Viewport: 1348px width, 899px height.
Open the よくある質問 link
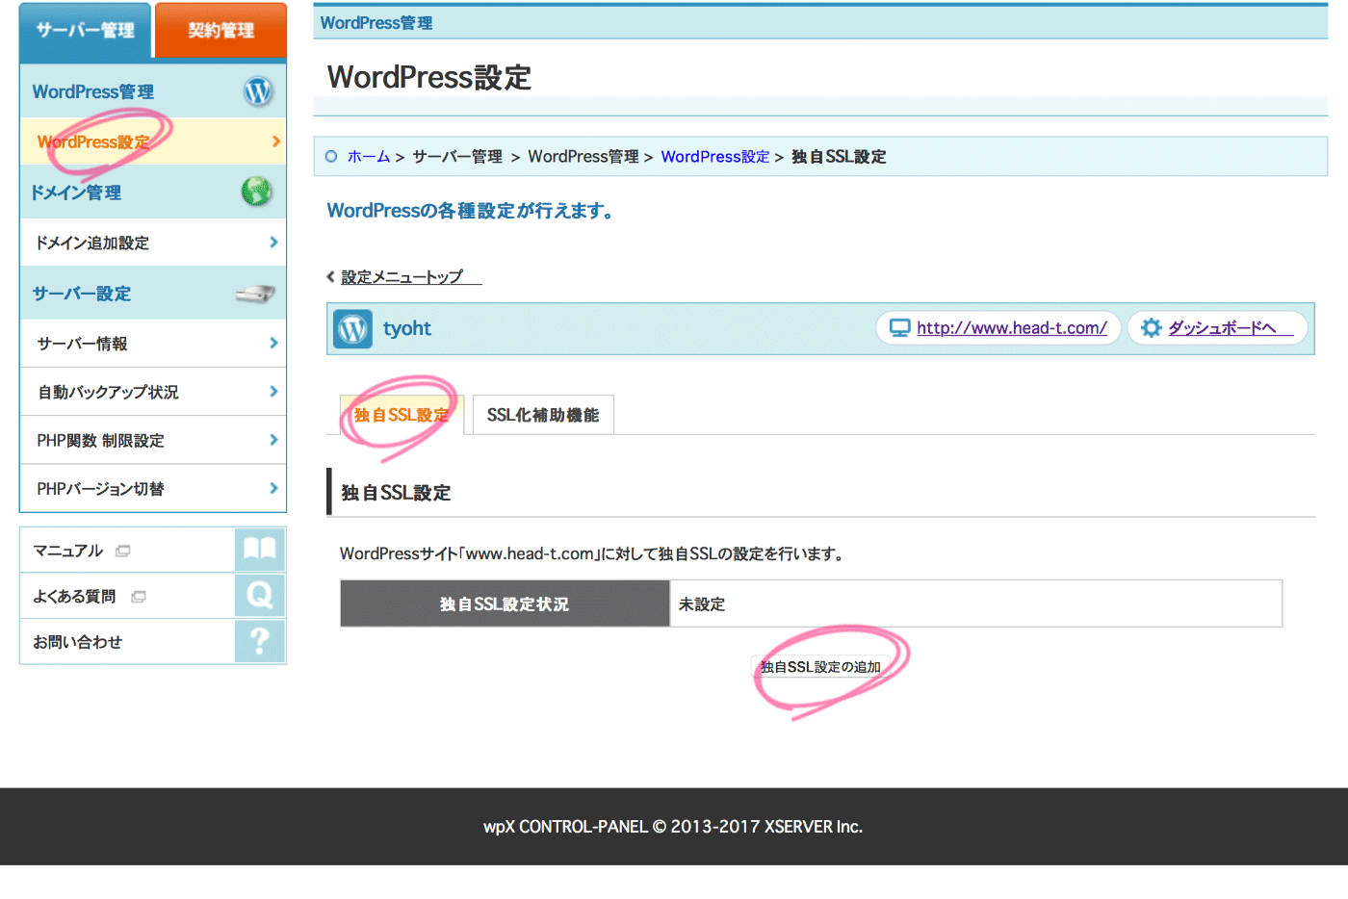[74, 597]
